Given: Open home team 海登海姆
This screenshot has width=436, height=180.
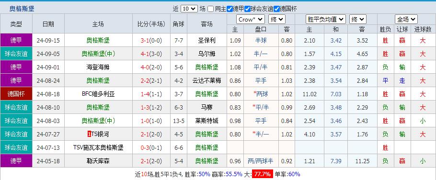Looking at the screenshot, I should (98, 67).
